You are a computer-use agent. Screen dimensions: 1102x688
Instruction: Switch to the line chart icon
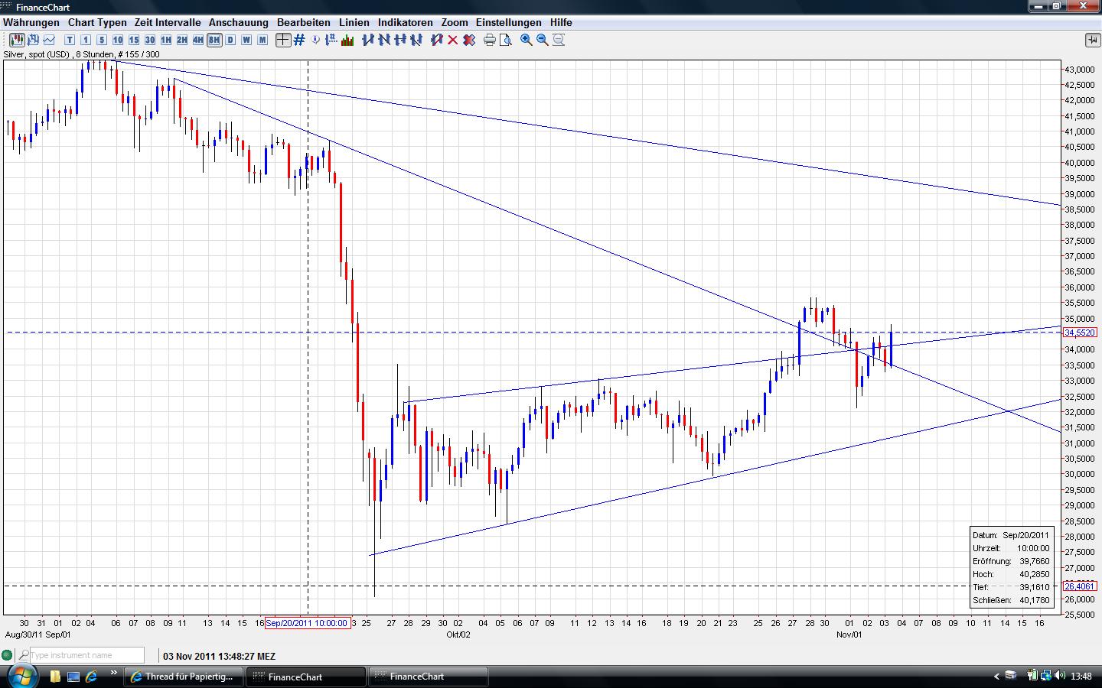(50, 40)
